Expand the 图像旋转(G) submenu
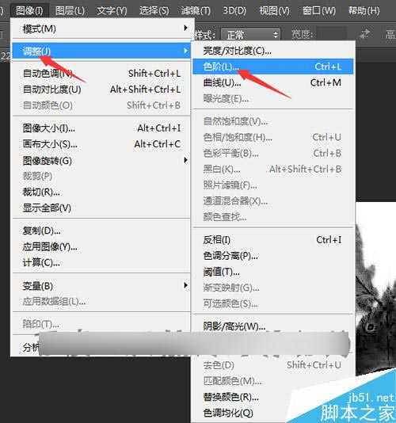The image size is (396, 423). (101, 161)
